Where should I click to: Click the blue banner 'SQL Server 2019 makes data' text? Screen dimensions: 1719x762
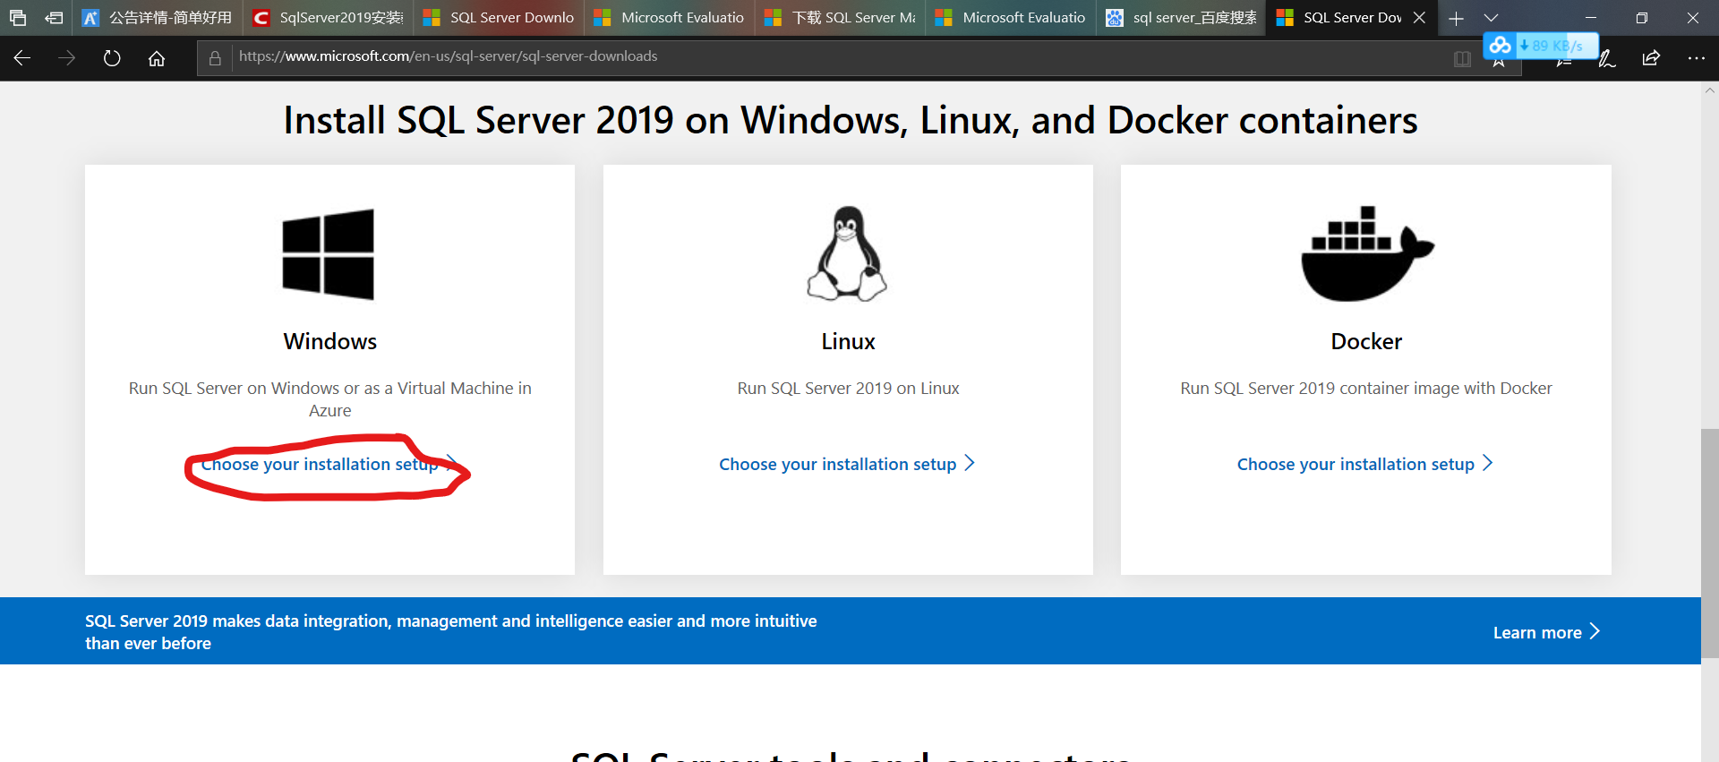450,631
